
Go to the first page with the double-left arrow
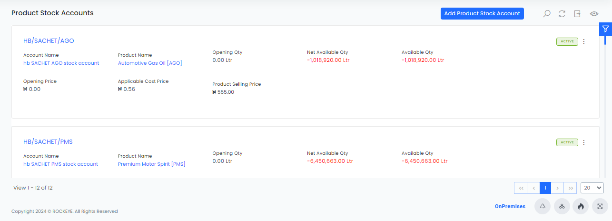tap(521, 188)
